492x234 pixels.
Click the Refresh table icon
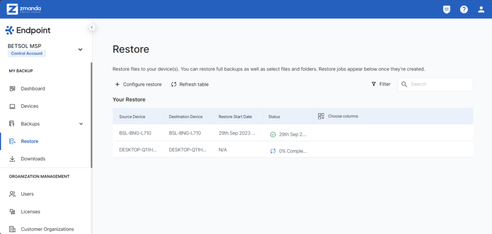174,84
